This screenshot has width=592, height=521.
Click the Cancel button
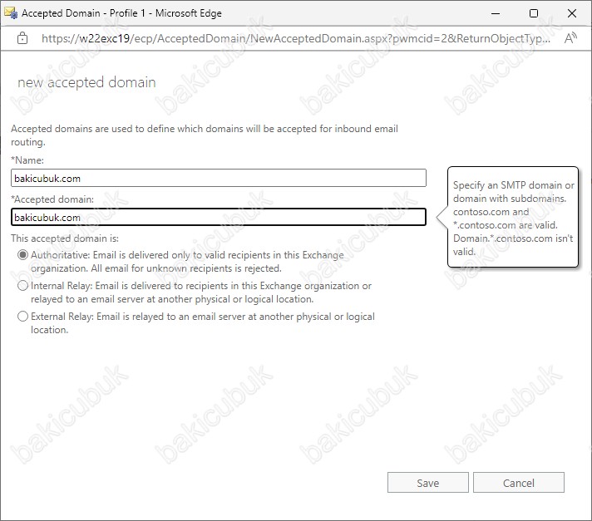tap(518, 483)
